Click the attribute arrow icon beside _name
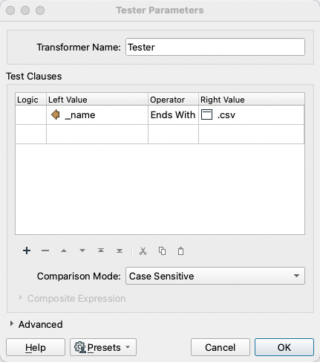320x362 pixels. 56,114
